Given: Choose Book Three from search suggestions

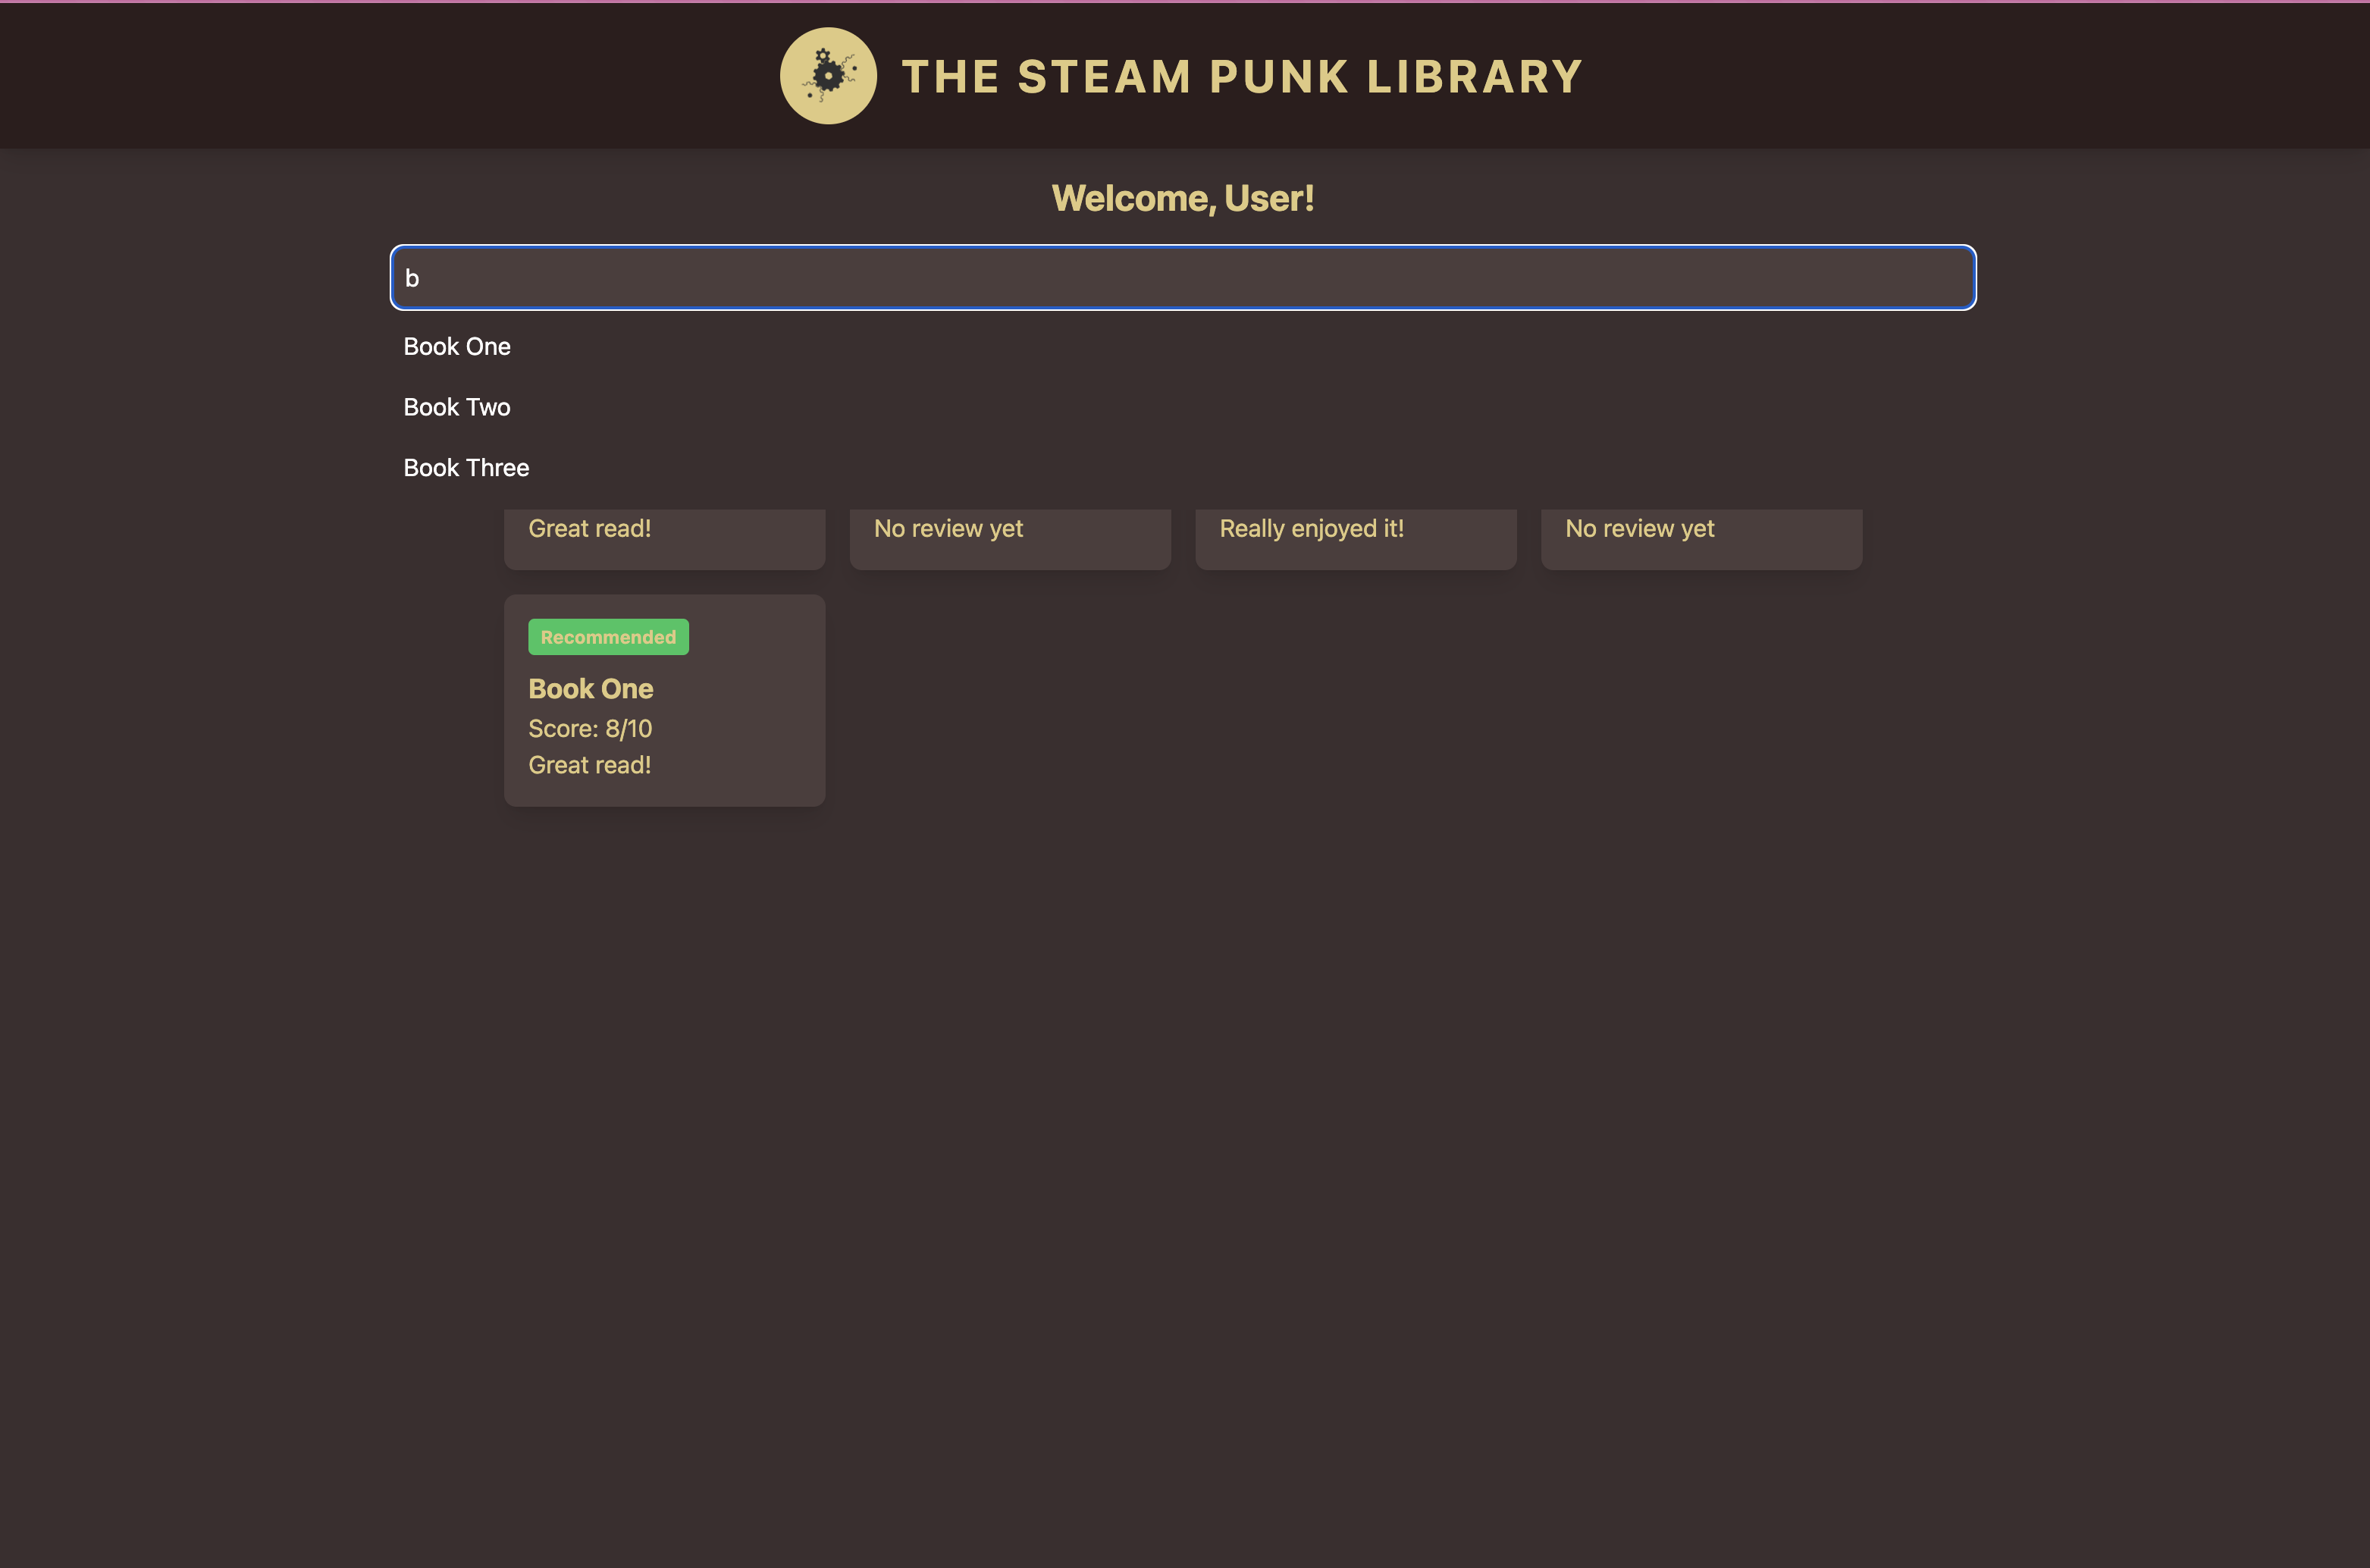Looking at the screenshot, I should 466,468.
